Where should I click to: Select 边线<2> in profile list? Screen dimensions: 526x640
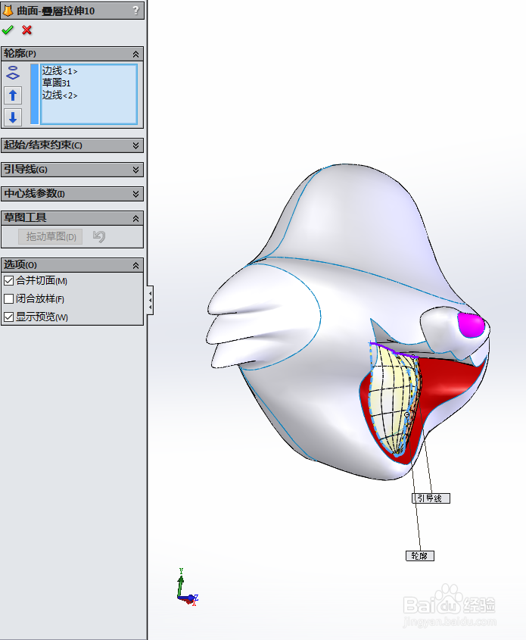60,95
